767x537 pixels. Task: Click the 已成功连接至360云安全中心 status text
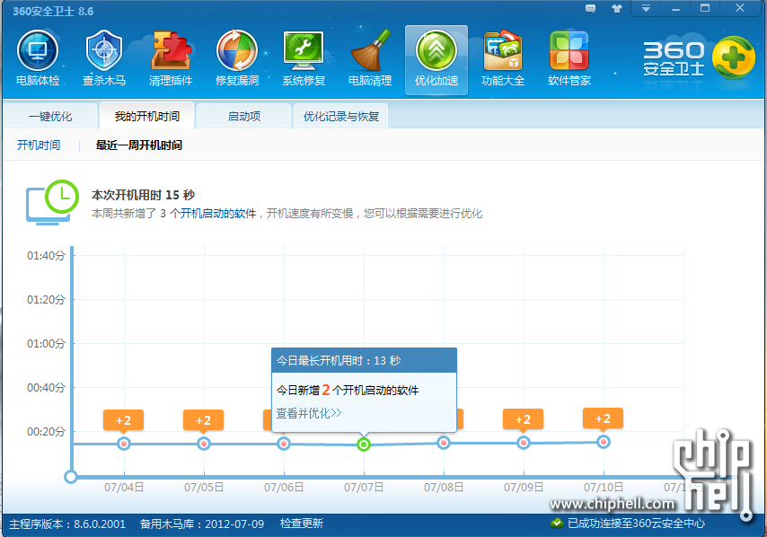click(637, 524)
